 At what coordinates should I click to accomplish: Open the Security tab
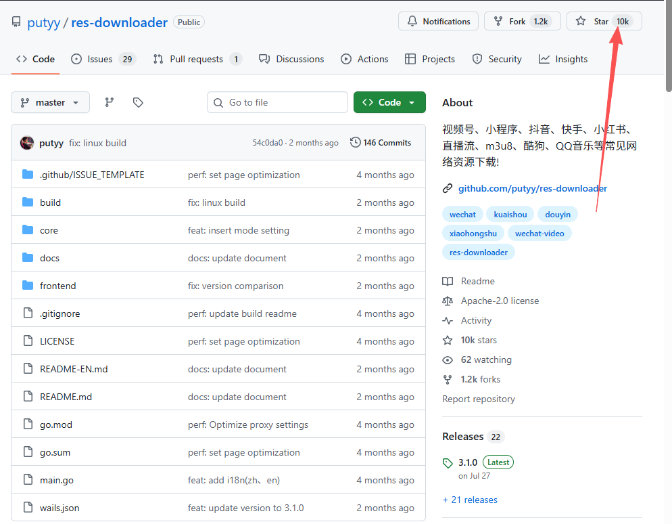[x=497, y=59]
